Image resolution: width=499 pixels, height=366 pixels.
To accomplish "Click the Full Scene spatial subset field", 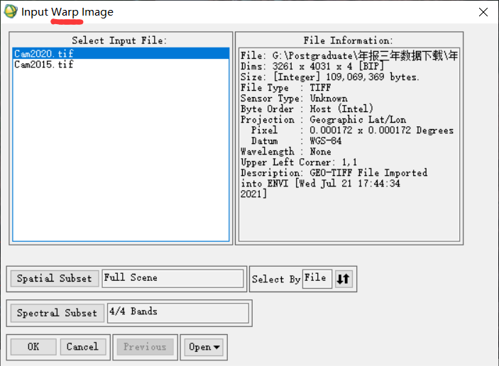I will click(x=172, y=279).
